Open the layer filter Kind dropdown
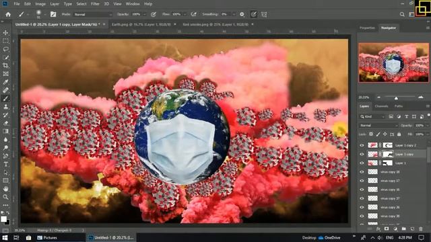431x242 pixels. tap(372, 116)
